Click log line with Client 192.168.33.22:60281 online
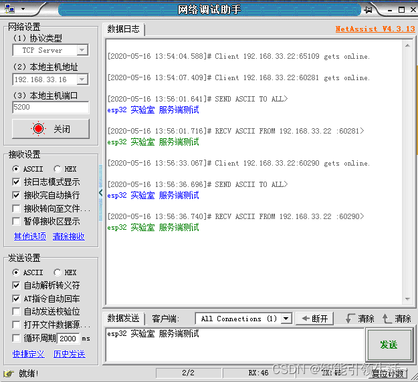The height and width of the screenshot is (382, 418). tap(239, 77)
